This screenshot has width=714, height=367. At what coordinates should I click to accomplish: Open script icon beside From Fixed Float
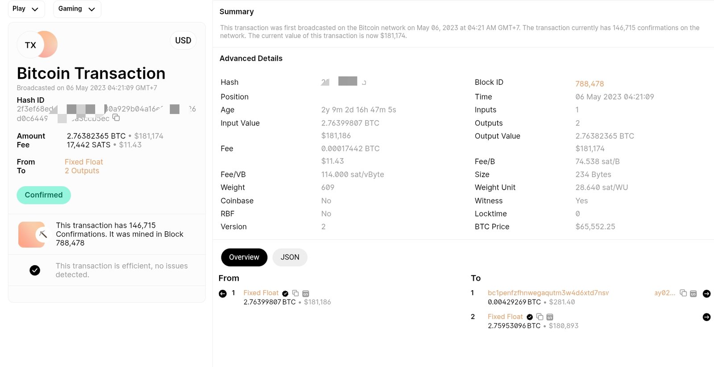(x=306, y=293)
